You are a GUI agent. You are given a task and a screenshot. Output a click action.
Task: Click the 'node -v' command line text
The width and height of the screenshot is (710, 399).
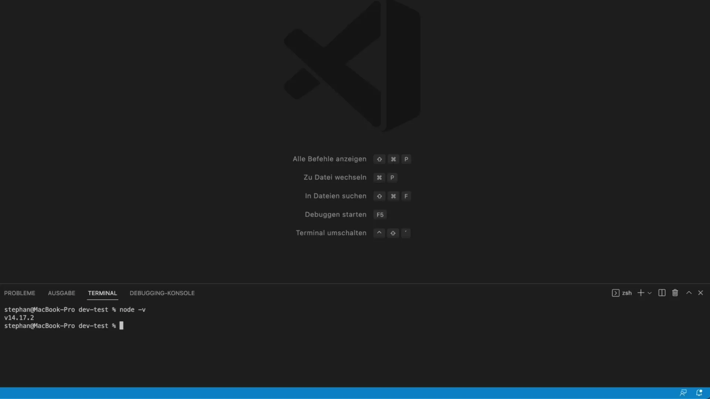(x=132, y=310)
